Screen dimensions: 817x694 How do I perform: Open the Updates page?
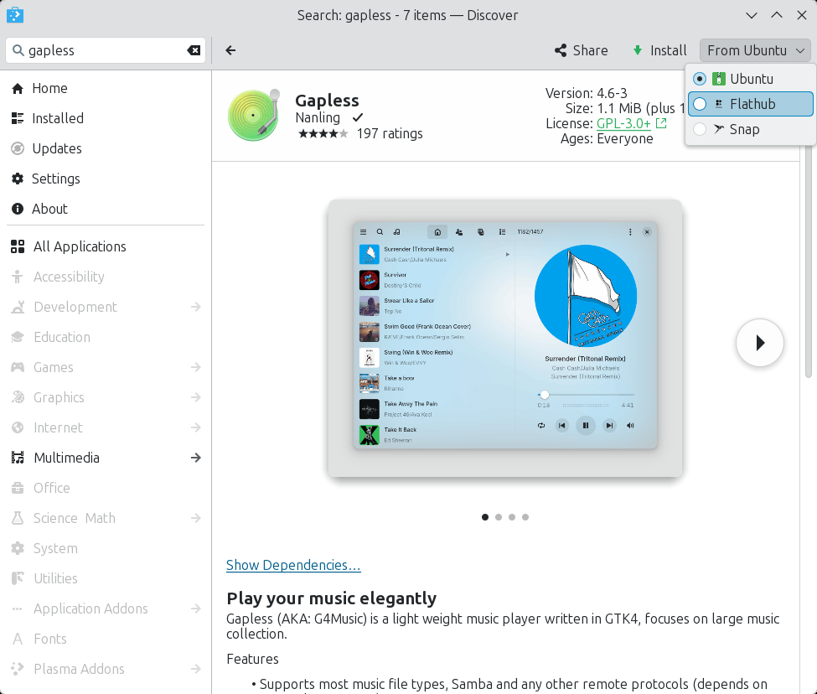coord(56,148)
